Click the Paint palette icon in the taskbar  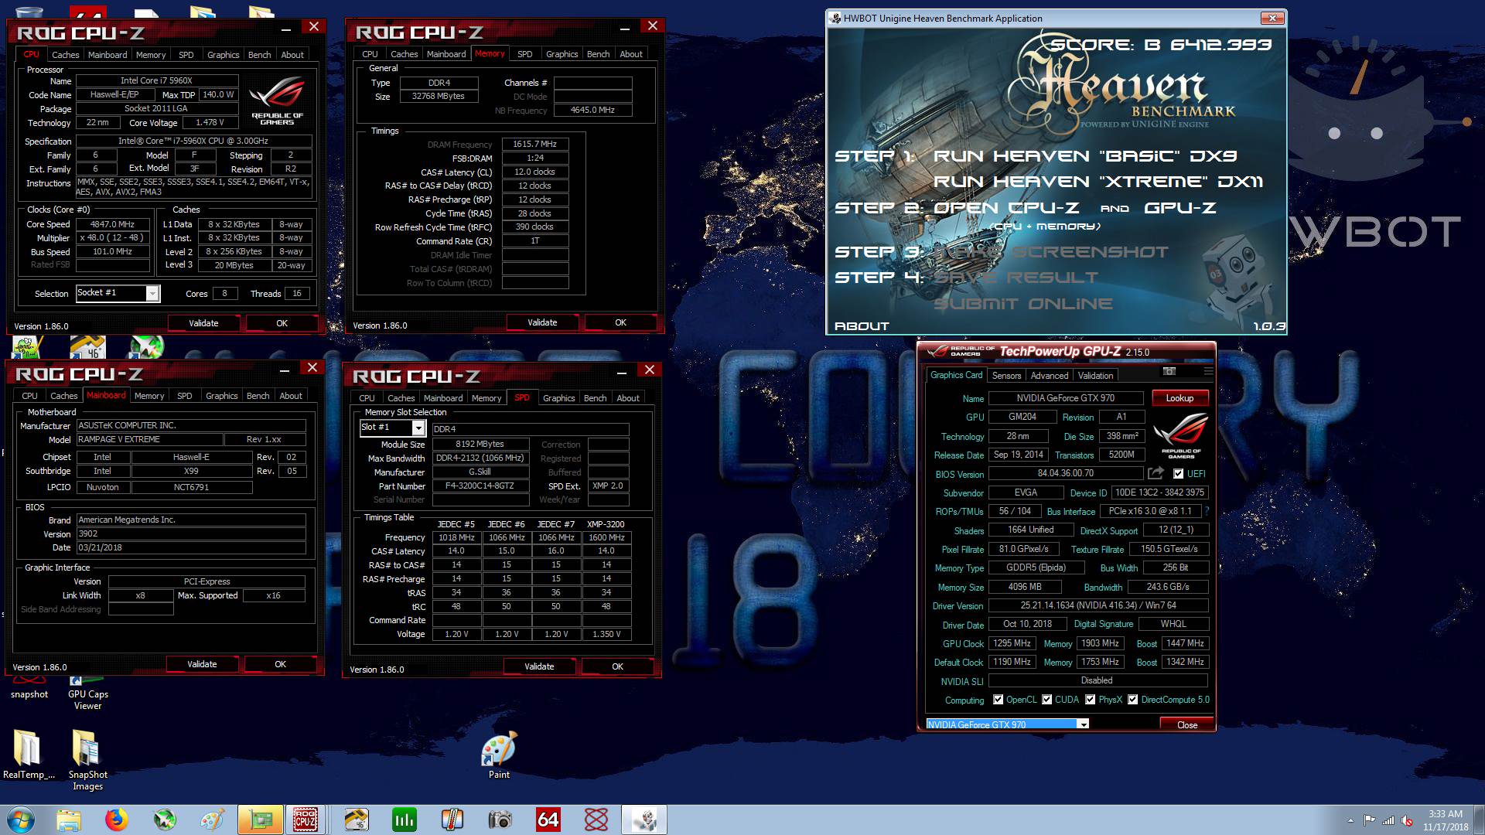pos(212,820)
